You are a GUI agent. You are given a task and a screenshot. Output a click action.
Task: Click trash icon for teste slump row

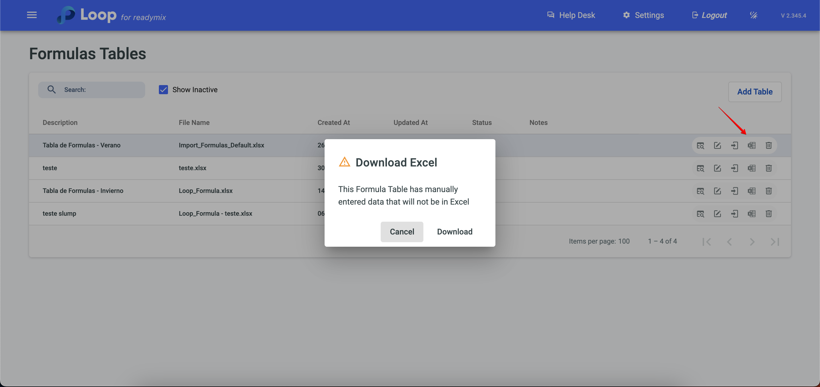pyautogui.click(x=768, y=213)
